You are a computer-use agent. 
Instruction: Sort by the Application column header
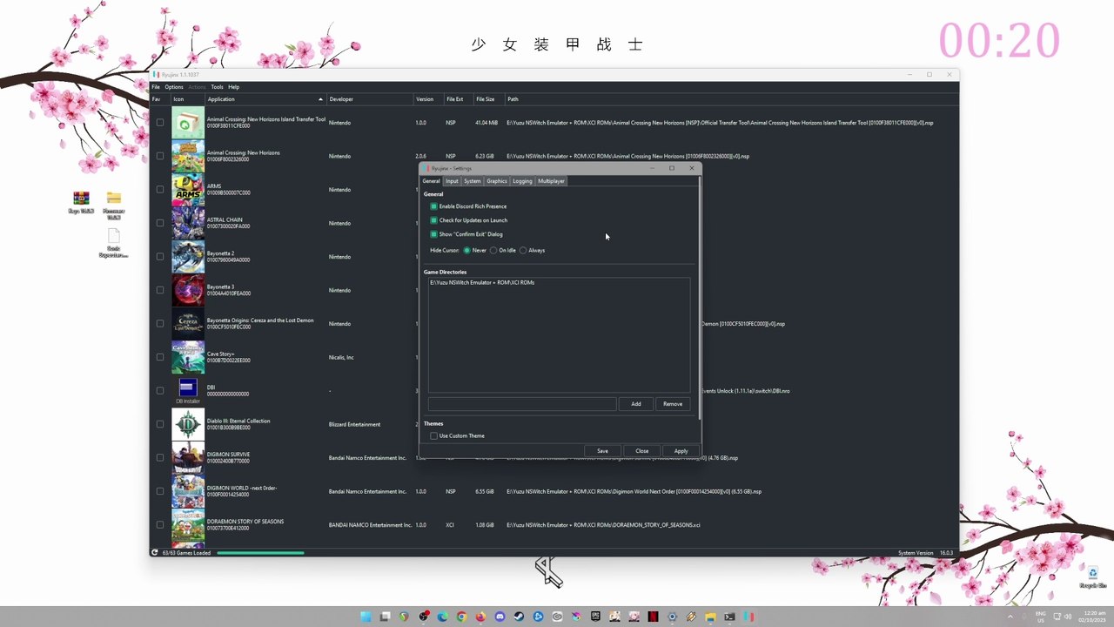pos(265,99)
